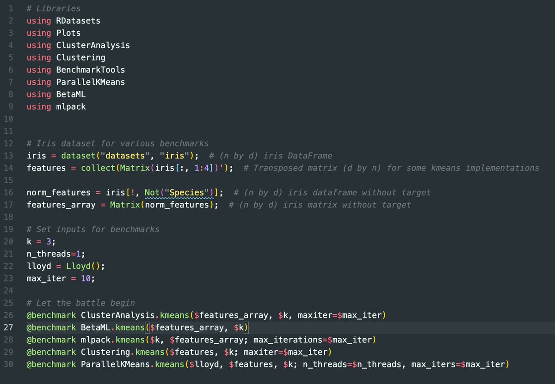This screenshot has width=555, height=384.
Task: Click 'BenchmarkTools' module name
Action: (x=90, y=70)
